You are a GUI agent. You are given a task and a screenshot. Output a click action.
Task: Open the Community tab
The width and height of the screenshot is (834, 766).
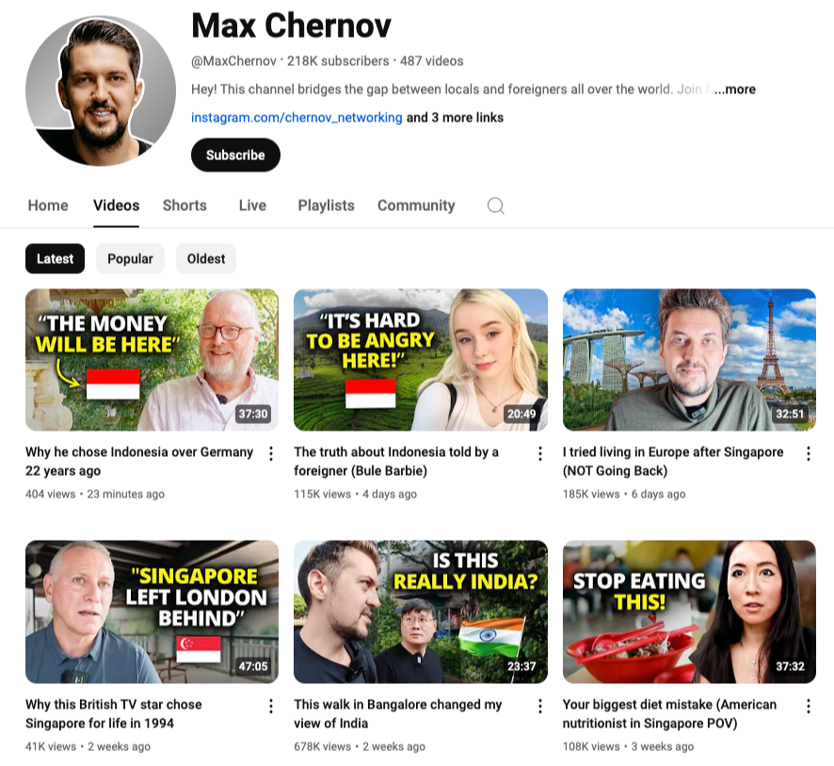416,205
